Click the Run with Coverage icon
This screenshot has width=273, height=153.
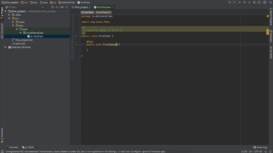tap(249, 2)
